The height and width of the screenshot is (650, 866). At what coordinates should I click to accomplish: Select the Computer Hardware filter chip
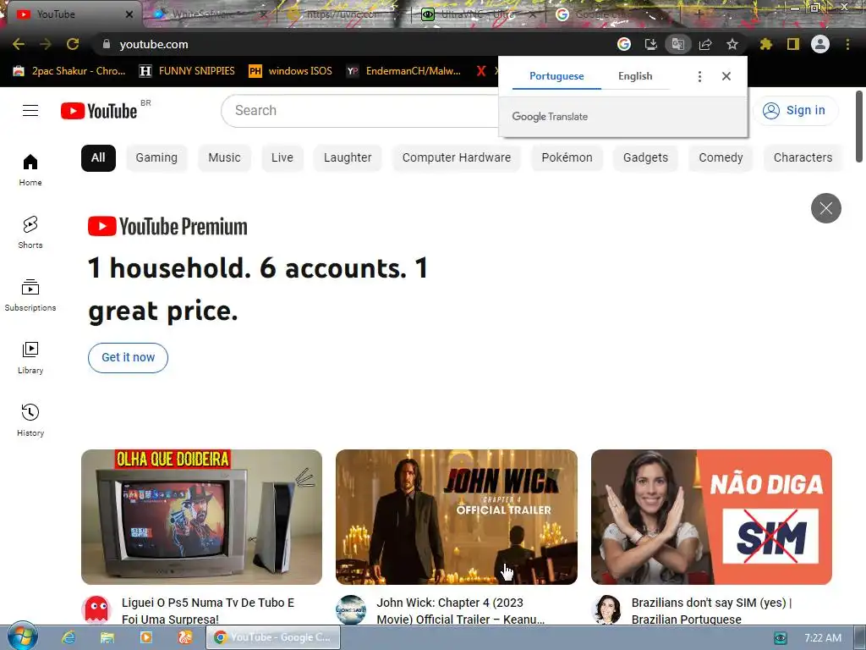[457, 158]
